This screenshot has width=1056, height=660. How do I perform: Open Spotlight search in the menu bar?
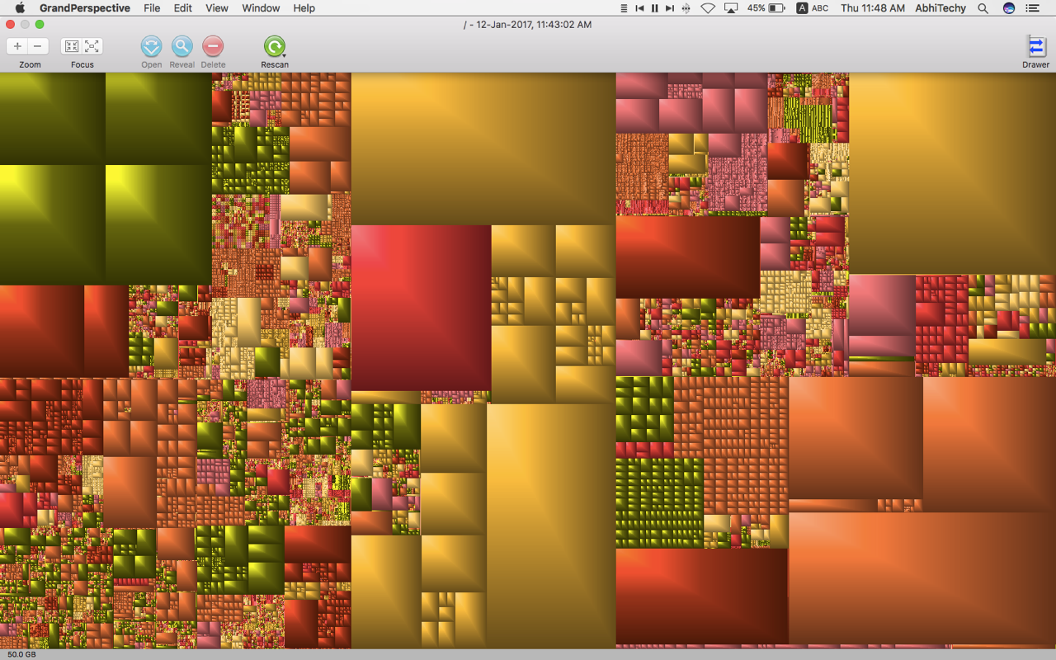[983, 8]
